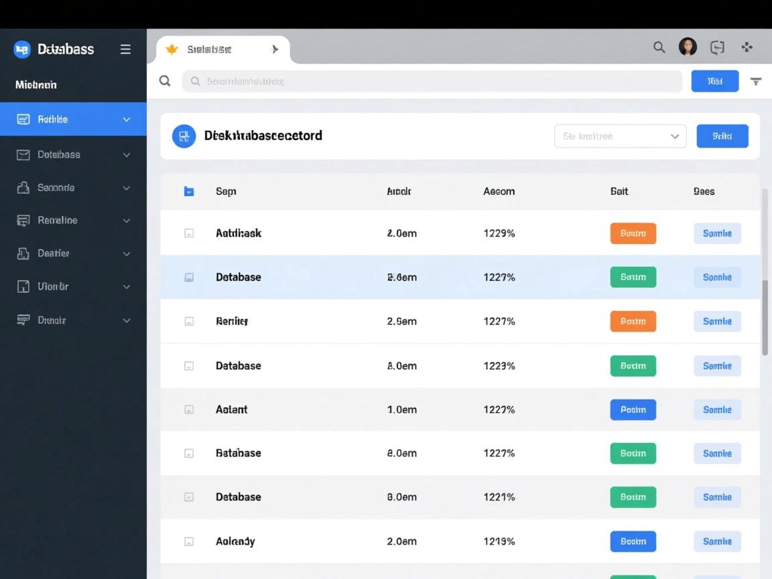Tick the checkbox on the Aatdhask row
Image resolution: width=772 pixels, height=579 pixels.
coord(189,233)
